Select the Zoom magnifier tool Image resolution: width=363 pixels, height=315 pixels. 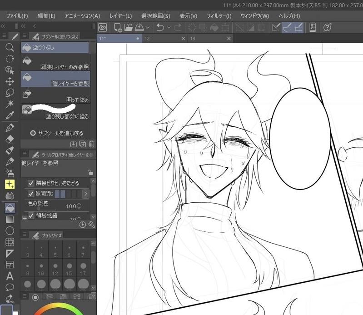click(10, 47)
